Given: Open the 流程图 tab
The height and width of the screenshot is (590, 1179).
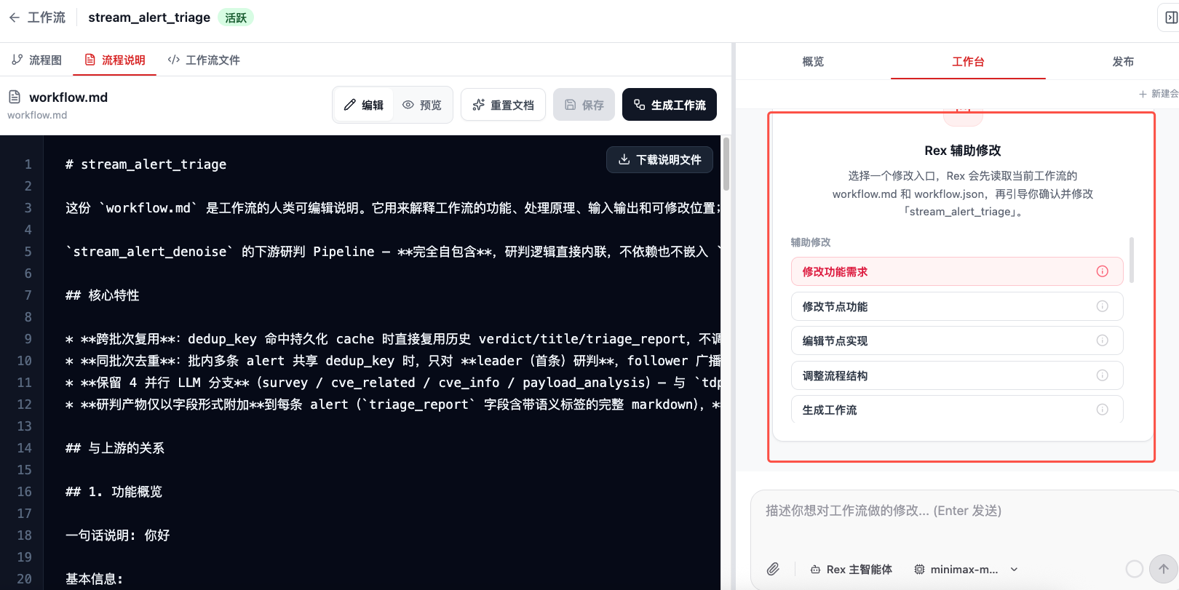Looking at the screenshot, I should [36, 60].
